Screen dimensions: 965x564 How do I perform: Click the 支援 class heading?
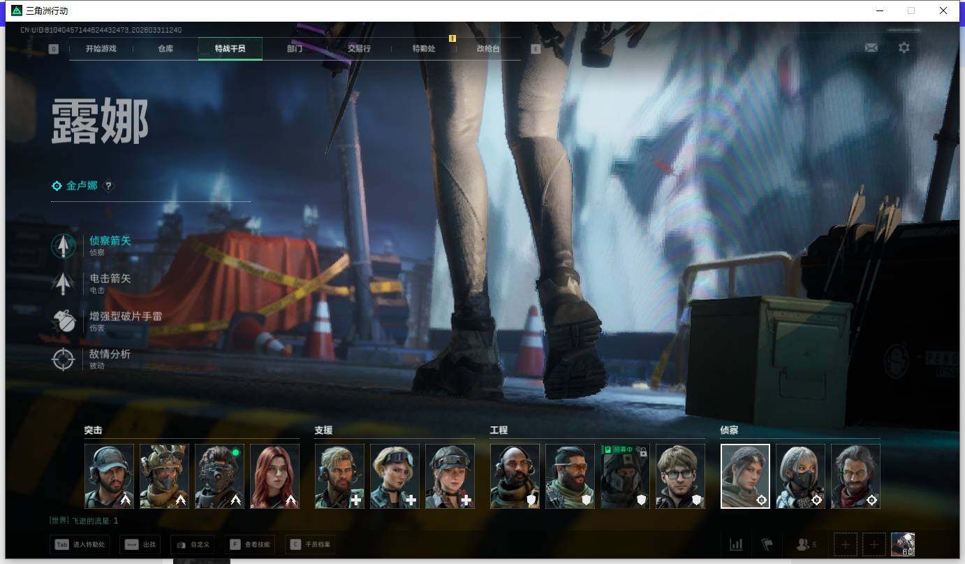point(323,431)
